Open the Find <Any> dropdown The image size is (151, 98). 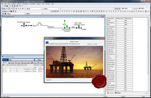click(25, 14)
